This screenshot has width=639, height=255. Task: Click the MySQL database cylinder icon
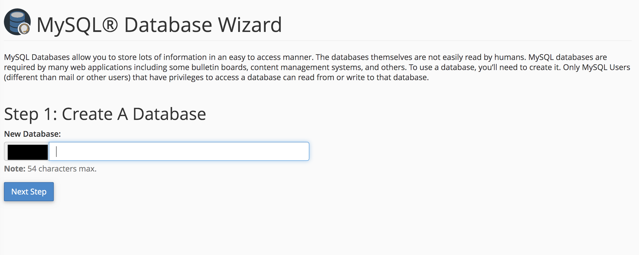pyautogui.click(x=17, y=22)
